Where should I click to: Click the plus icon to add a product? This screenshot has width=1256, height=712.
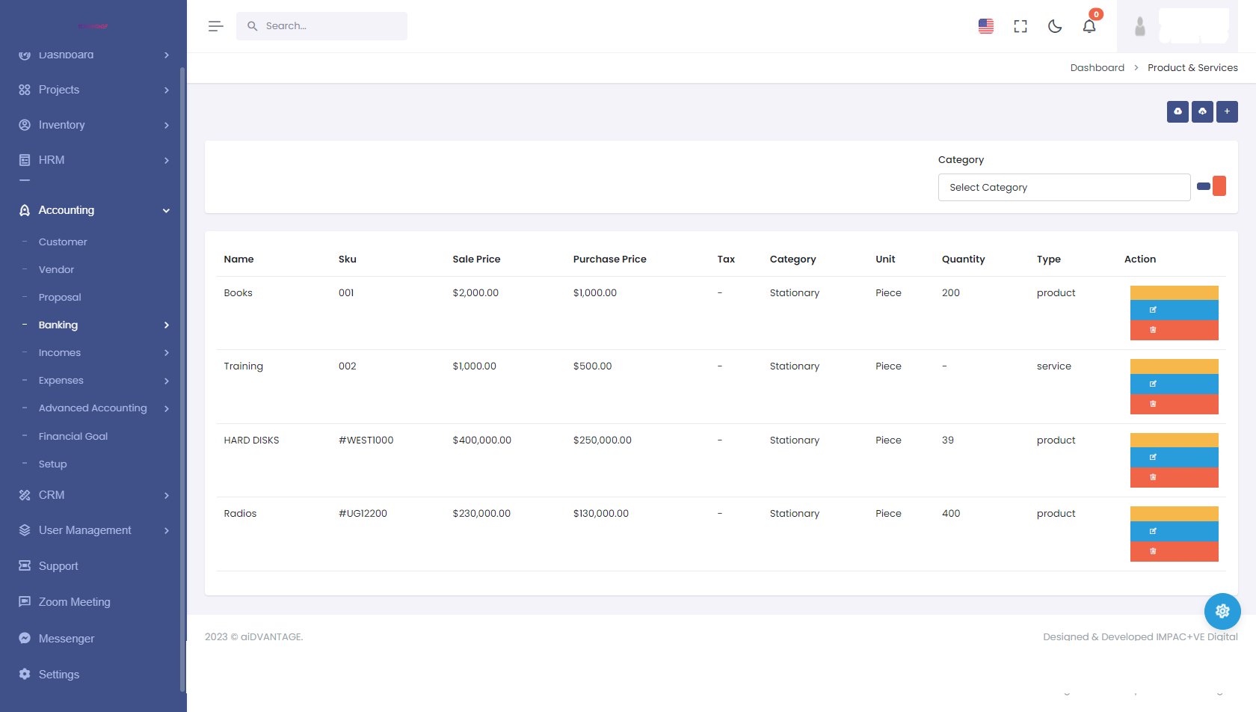(1227, 111)
